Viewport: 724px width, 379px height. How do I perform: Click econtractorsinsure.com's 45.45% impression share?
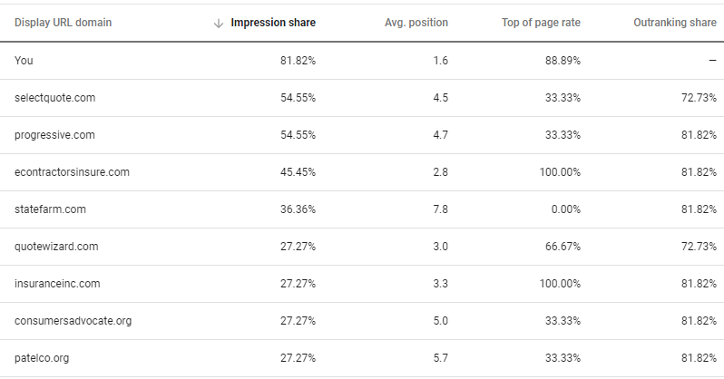pyautogui.click(x=298, y=172)
